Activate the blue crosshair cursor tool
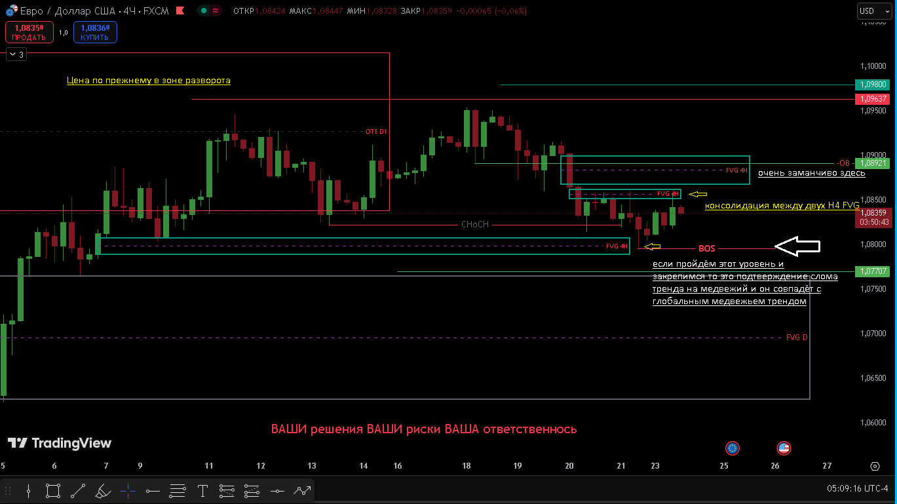897x504 pixels. coord(128,490)
